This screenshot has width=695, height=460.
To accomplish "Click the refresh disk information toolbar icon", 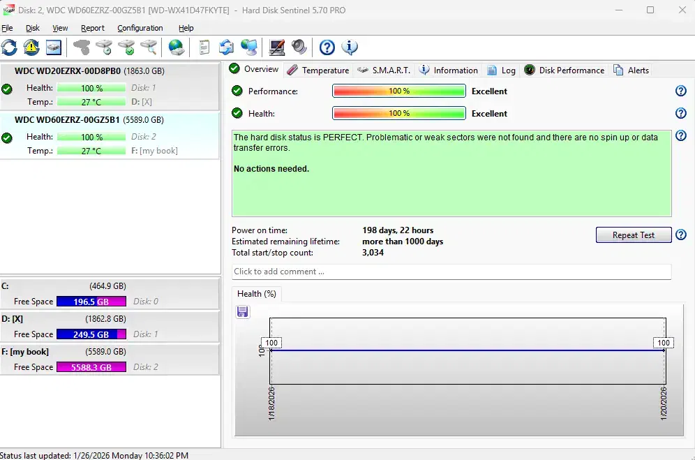I will tap(9, 47).
